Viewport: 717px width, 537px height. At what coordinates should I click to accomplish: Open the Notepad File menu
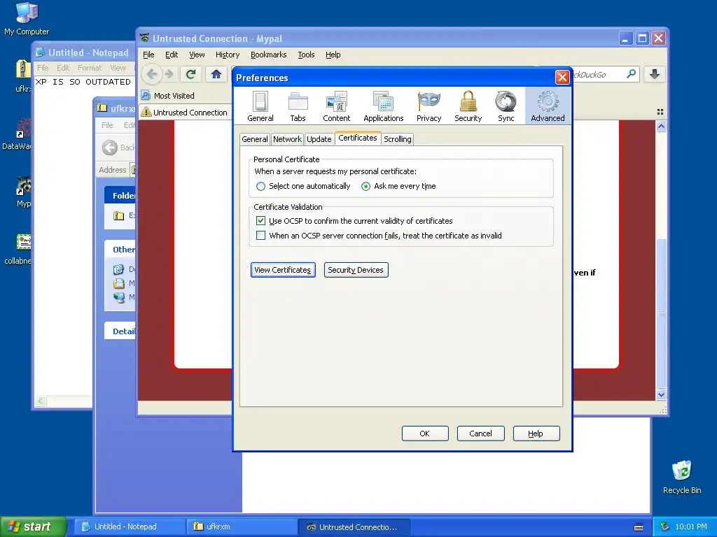[x=43, y=68]
